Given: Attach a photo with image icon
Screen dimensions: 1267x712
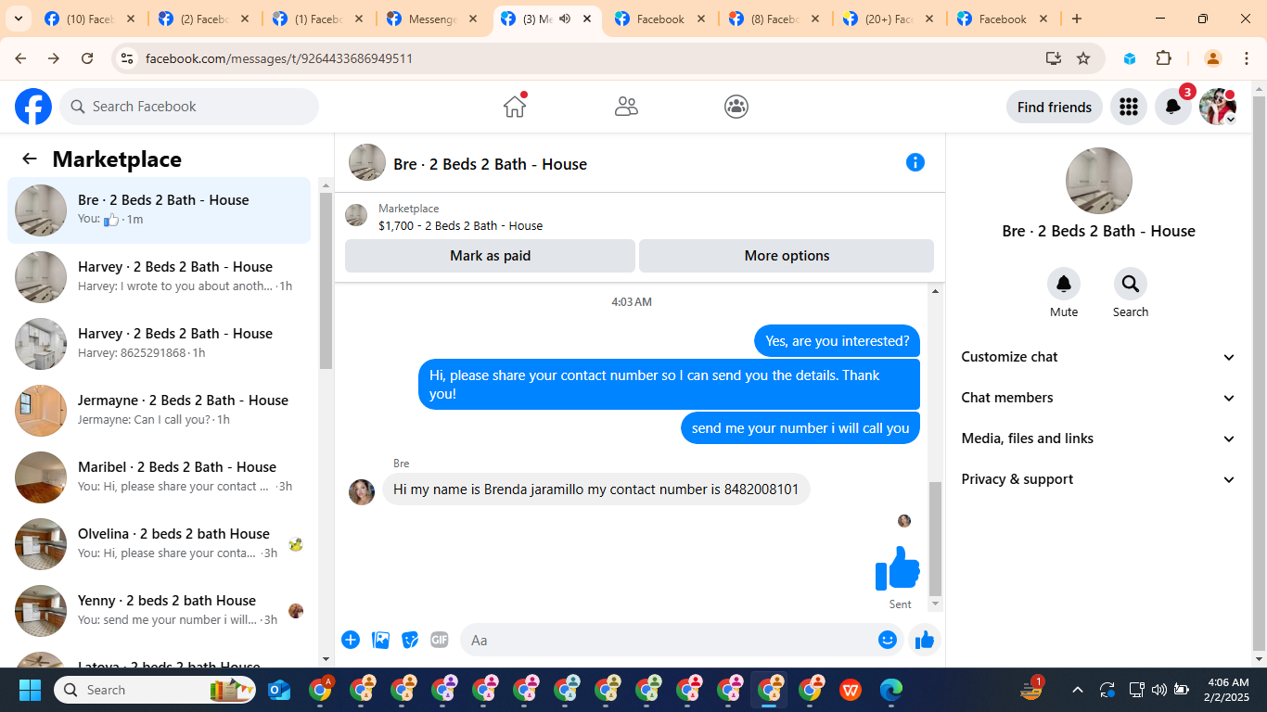Looking at the screenshot, I should (380, 640).
